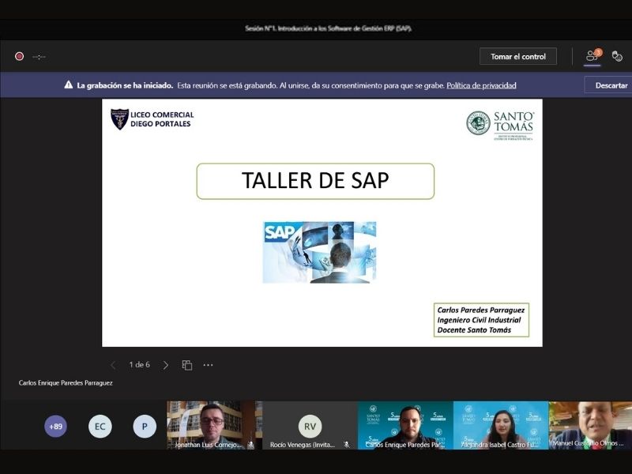Select Jonathan Luis Cornejo's video tile
The height and width of the screenshot is (474, 632).
214,425
